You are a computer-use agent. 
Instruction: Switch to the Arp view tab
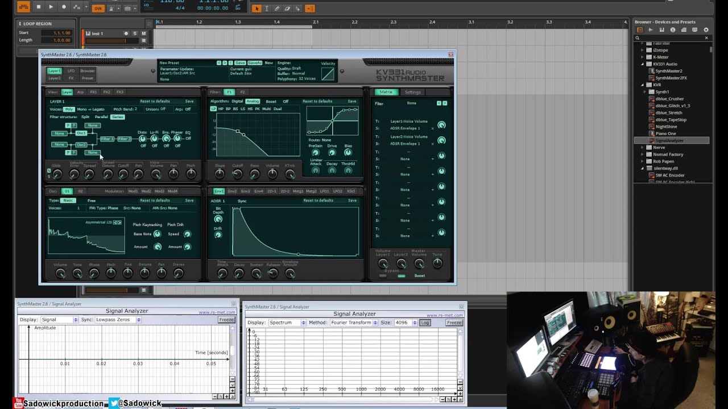[80, 92]
